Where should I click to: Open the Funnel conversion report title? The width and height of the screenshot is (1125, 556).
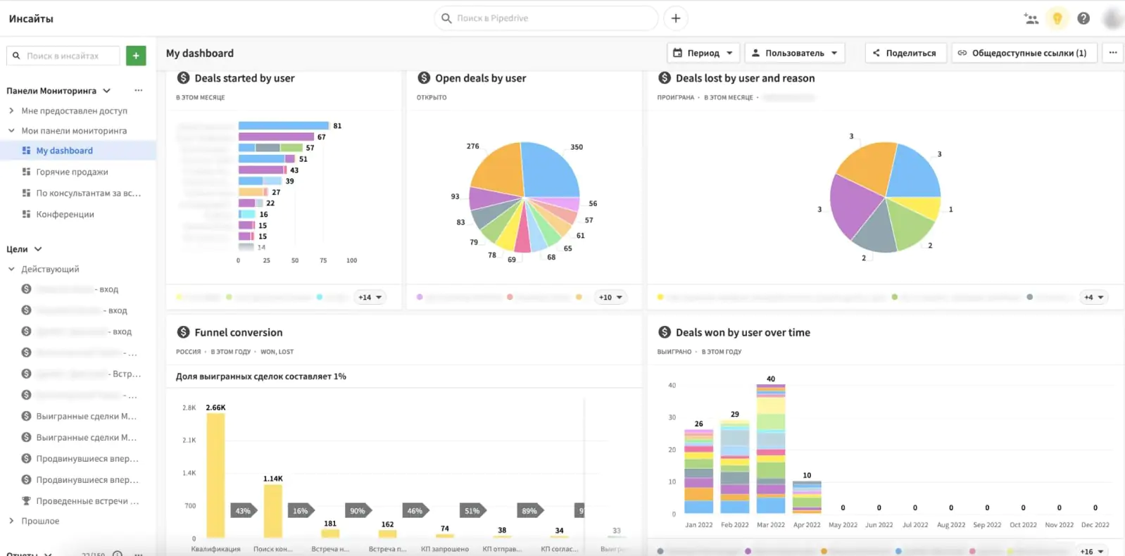point(239,332)
